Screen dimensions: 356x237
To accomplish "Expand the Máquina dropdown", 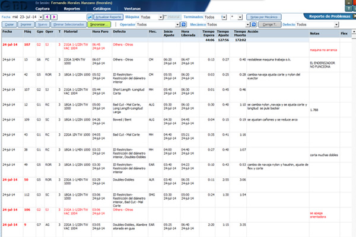I will (x=161, y=17).
